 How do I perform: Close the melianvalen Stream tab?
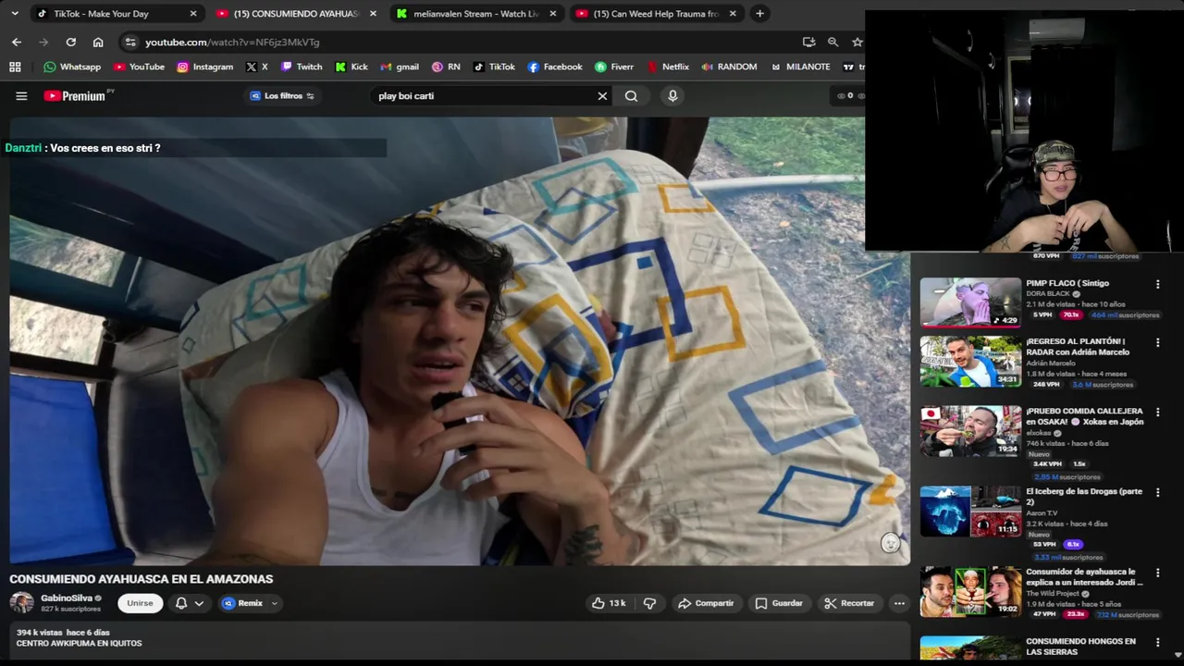pyautogui.click(x=552, y=14)
